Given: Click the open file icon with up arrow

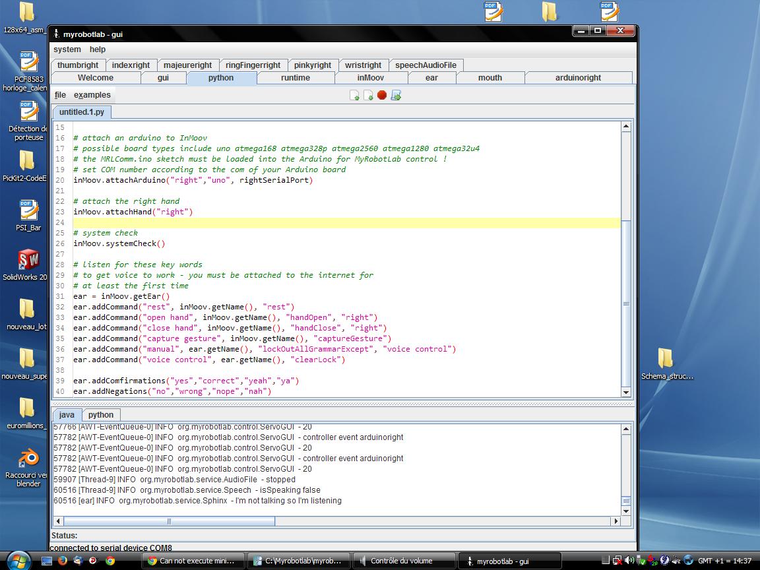Looking at the screenshot, I should (x=354, y=96).
